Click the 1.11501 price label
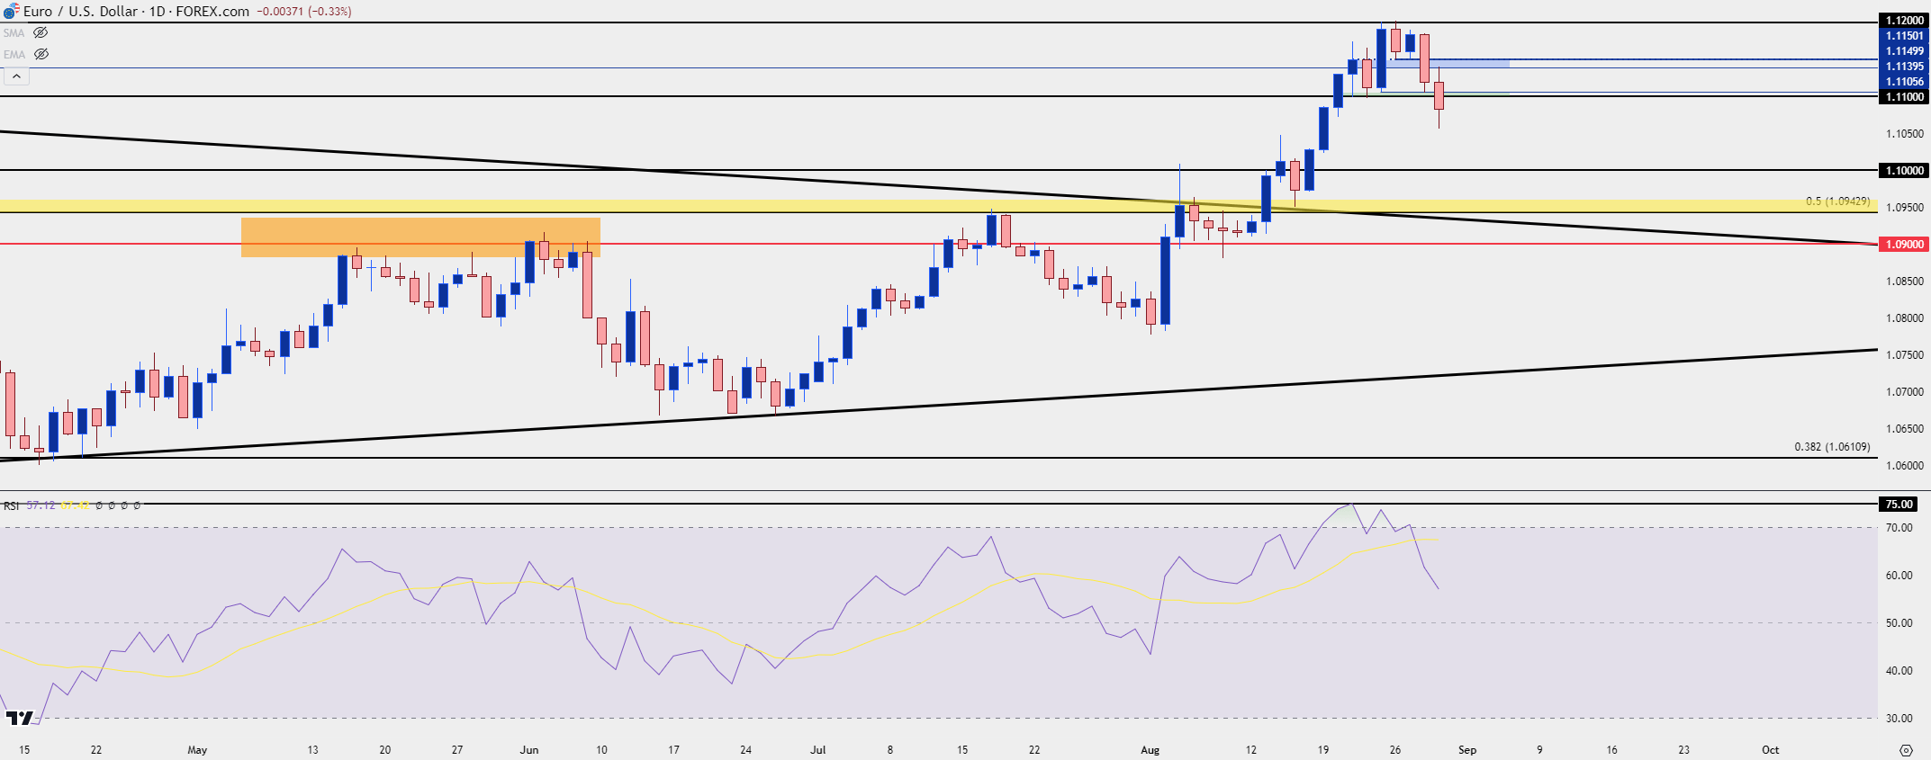The height and width of the screenshot is (760, 1931). 1904,36
